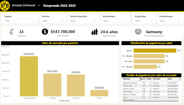This screenshot has width=184, height=105.
Task: Select the Nico Schlotterbeck table row
Action: [151, 99]
